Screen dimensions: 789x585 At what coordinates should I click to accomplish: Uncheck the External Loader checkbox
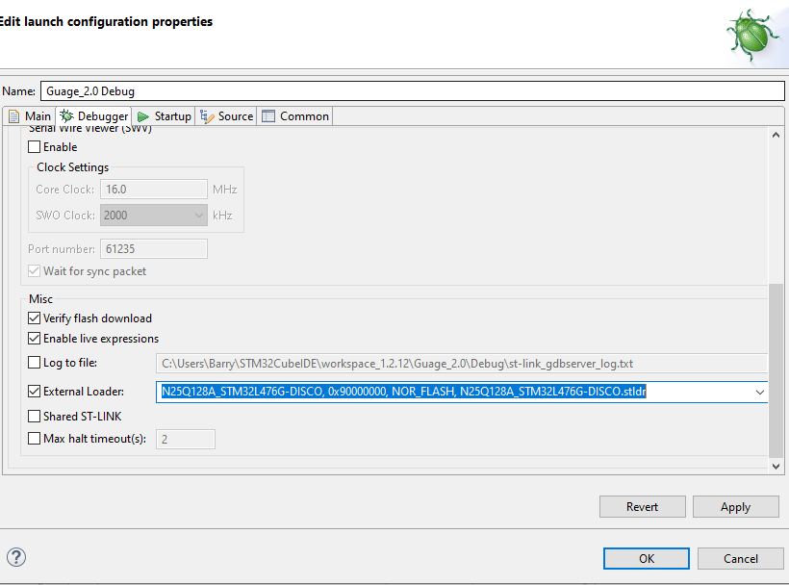35,392
